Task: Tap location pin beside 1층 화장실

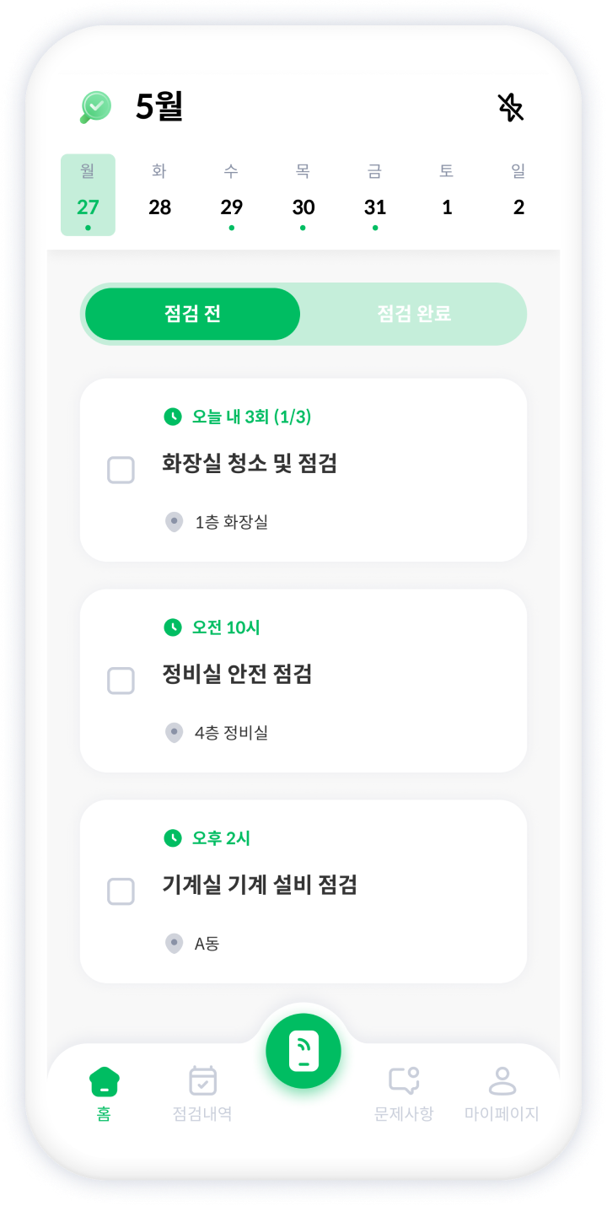Action: (x=174, y=522)
